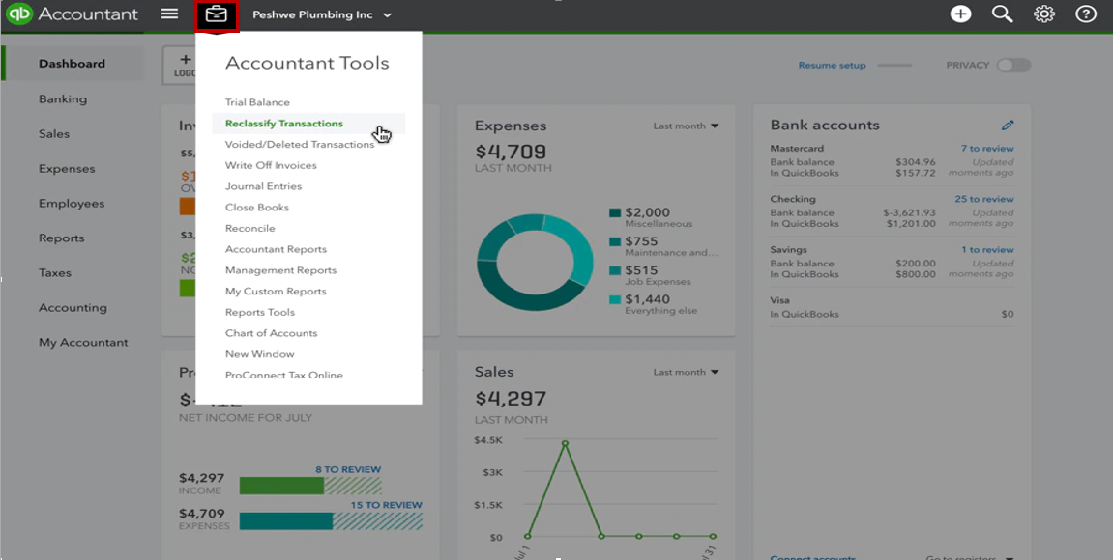Click the Accountant Tools briefcase icon
1113x560 pixels.
click(x=217, y=14)
